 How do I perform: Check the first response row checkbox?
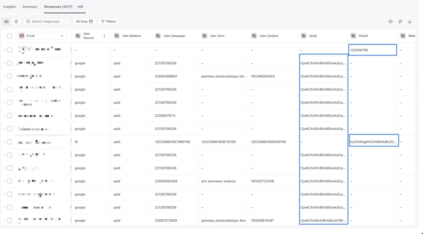9,50
